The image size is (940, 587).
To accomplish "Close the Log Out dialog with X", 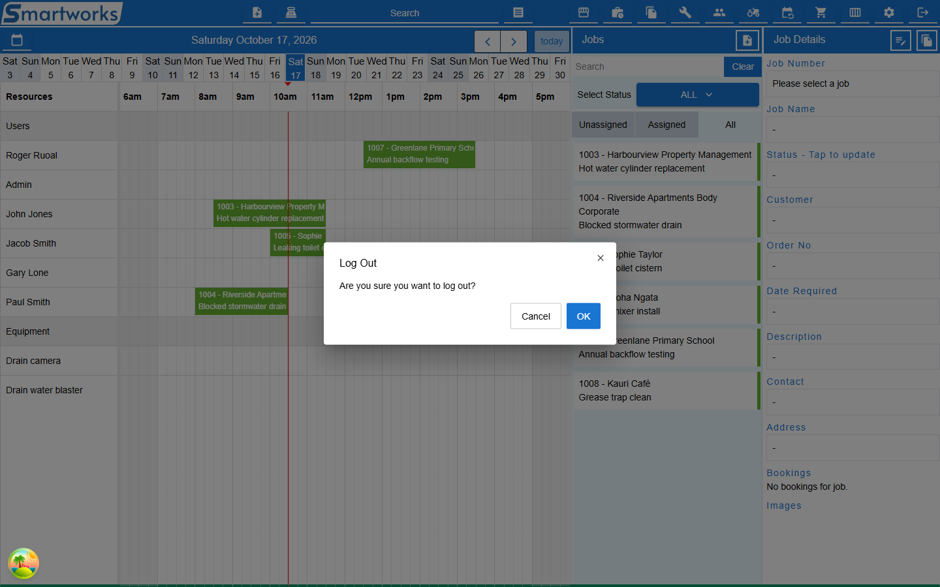I will coord(601,258).
